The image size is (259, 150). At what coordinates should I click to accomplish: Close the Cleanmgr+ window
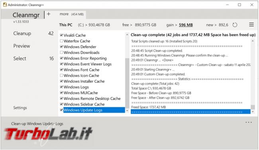[x=252, y=5]
